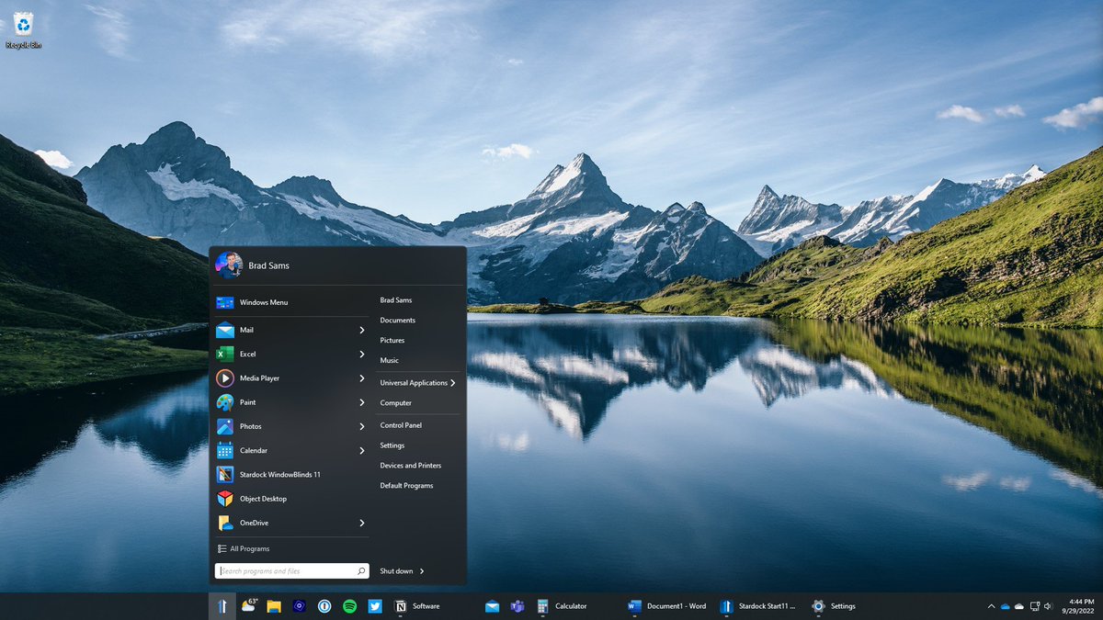This screenshot has width=1103, height=620.
Task: Open network status tray icon
Action: pyautogui.click(x=1035, y=606)
